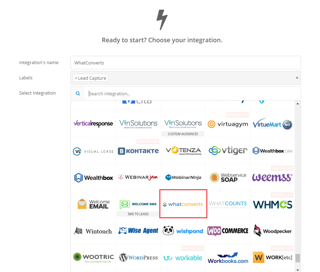This screenshot has height=272, width=320.
Task: Select the Wise Agent integration
Action: [x=138, y=231]
